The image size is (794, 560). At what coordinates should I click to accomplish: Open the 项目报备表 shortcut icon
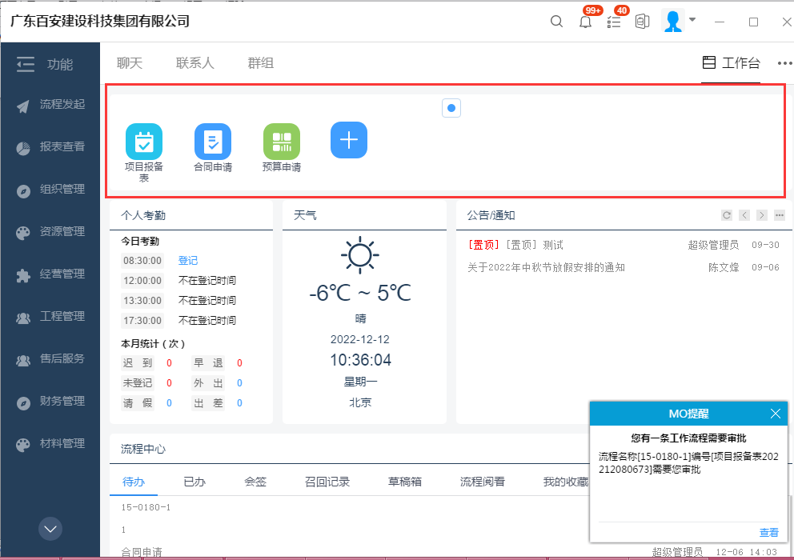coord(144,142)
